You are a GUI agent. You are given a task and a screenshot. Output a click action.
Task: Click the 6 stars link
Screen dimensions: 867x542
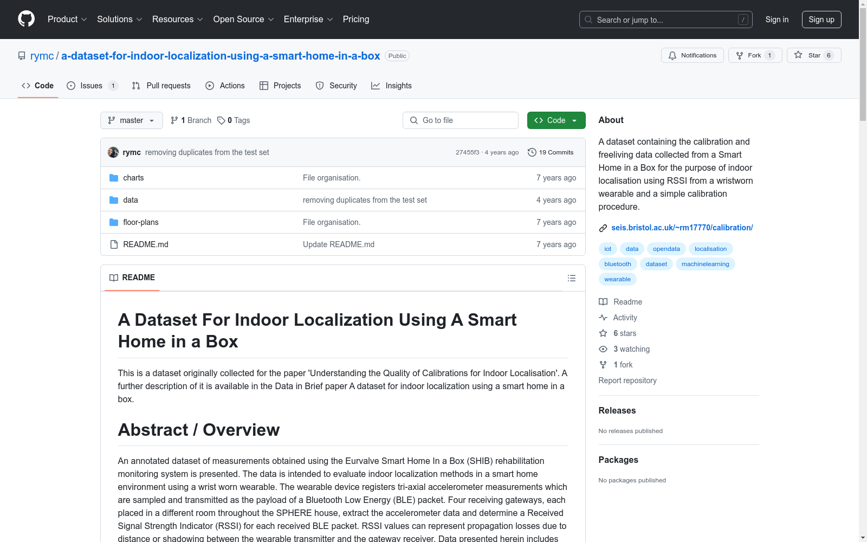(625, 333)
